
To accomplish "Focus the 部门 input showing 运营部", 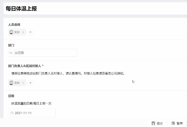I will point(45,53).
